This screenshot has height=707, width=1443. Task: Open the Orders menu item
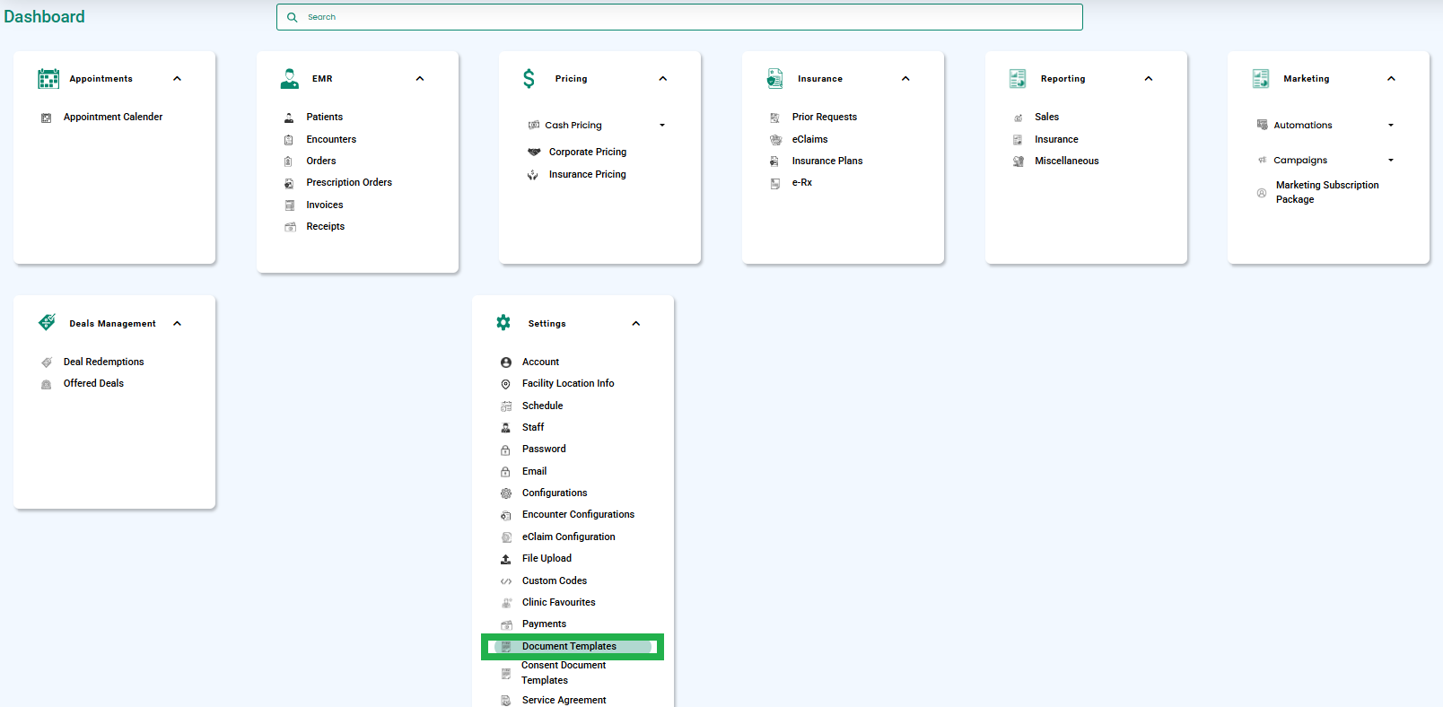[321, 161]
